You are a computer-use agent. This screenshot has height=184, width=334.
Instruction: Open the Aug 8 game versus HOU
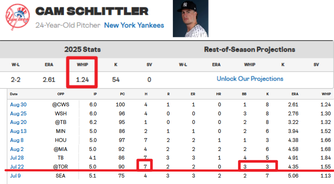coord(17,140)
